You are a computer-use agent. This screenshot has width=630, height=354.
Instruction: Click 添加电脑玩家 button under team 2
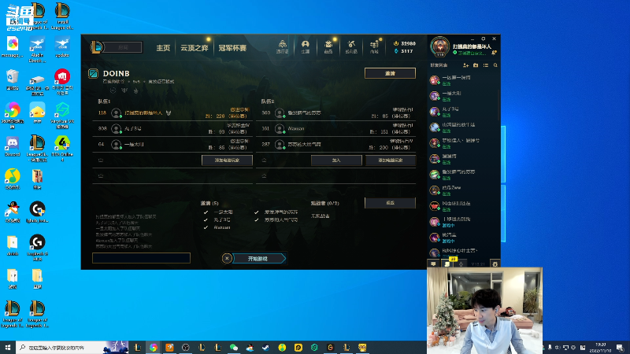tap(391, 160)
